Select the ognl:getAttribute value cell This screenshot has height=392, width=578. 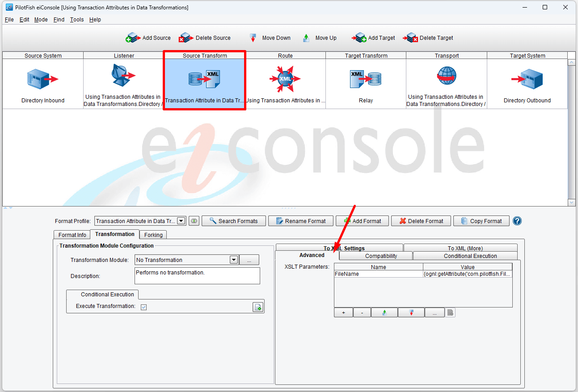coord(468,274)
